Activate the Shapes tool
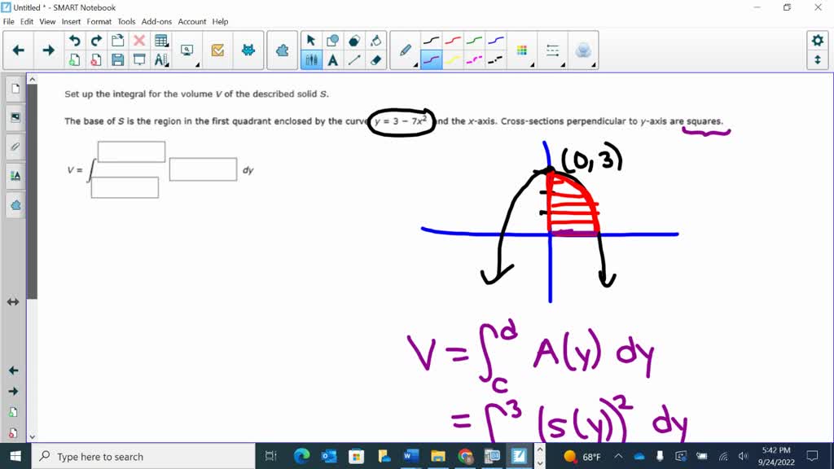834x469 pixels. (x=333, y=40)
